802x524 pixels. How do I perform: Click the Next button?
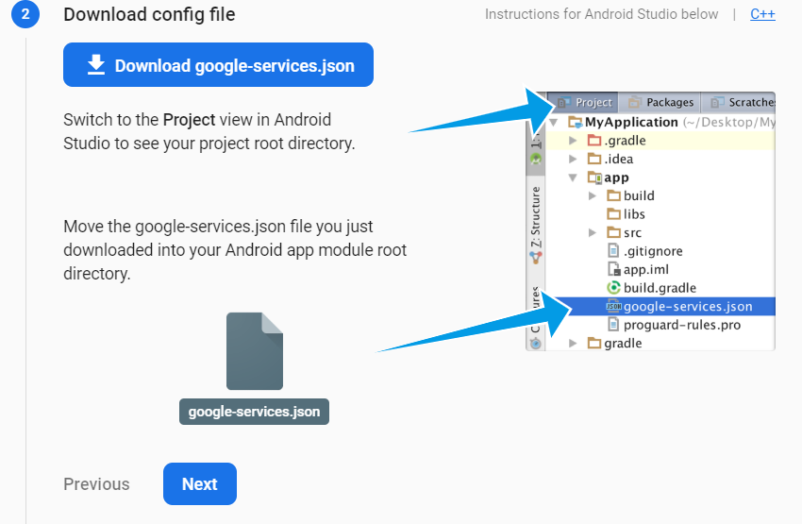[199, 483]
